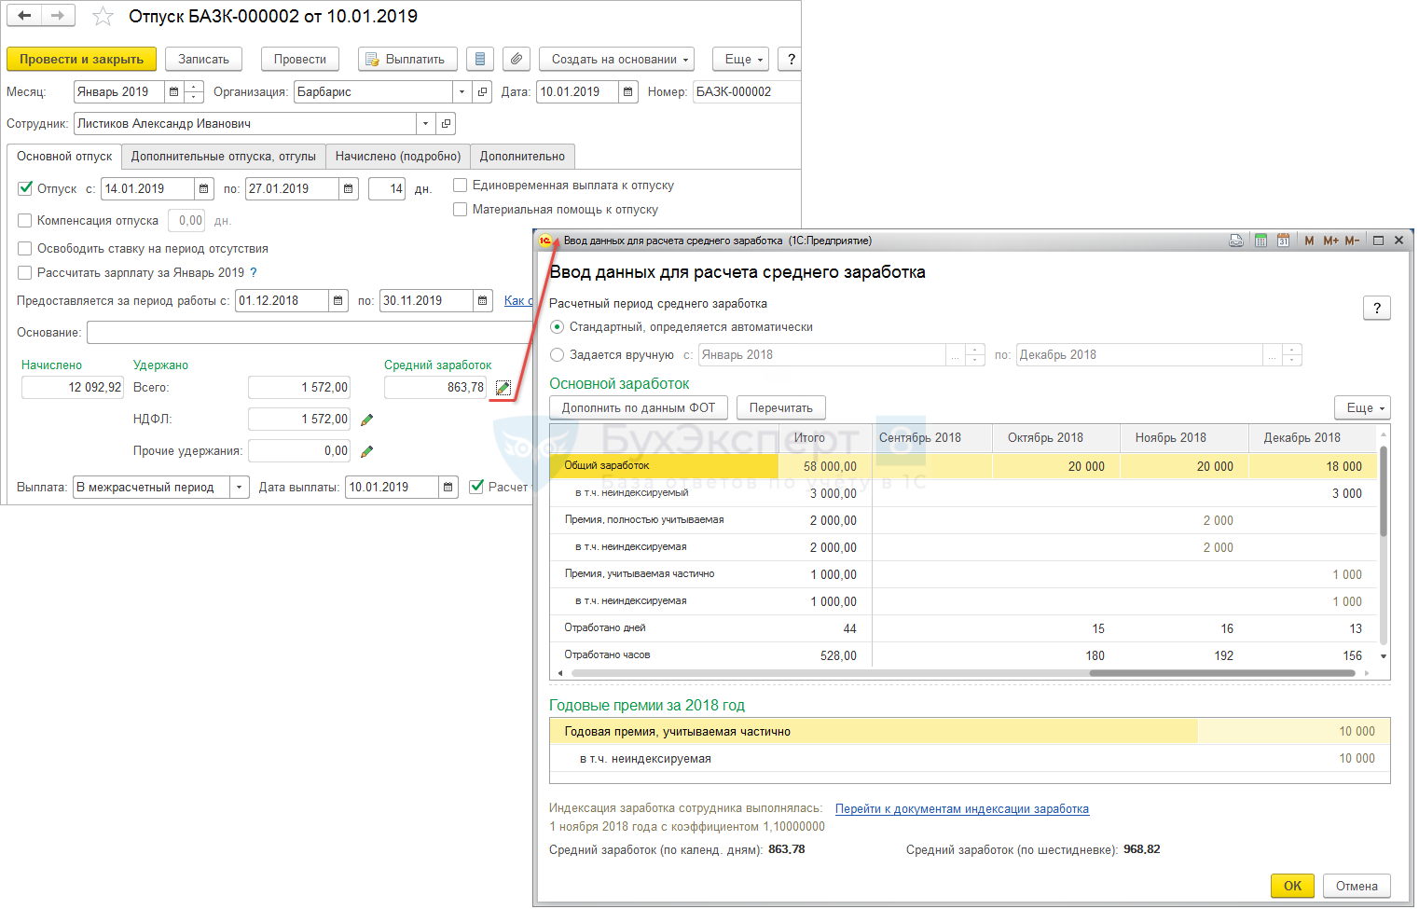Screen dimensions: 1419x909
Task: Click Дополнить по данным ФОТ button
Action: coord(639,407)
